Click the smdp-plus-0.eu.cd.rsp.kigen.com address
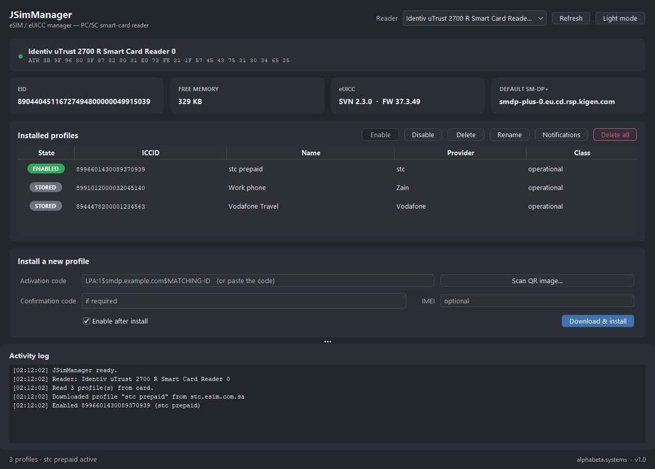This screenshot has width=655, height=469. pyautogui.click(x=557, y=101)
